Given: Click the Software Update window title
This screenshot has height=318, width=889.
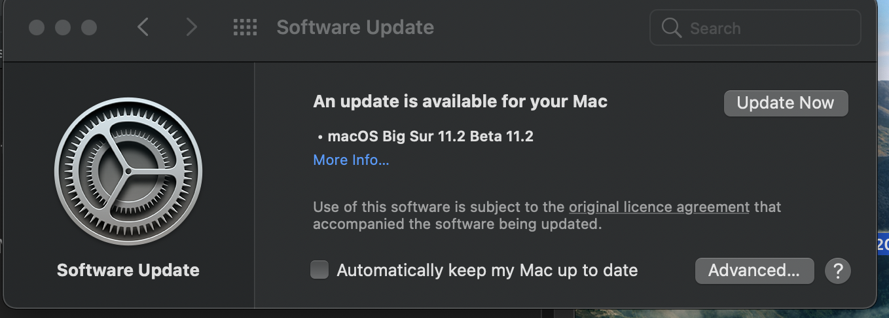Looking at the screenshot, I should [355, 27].
